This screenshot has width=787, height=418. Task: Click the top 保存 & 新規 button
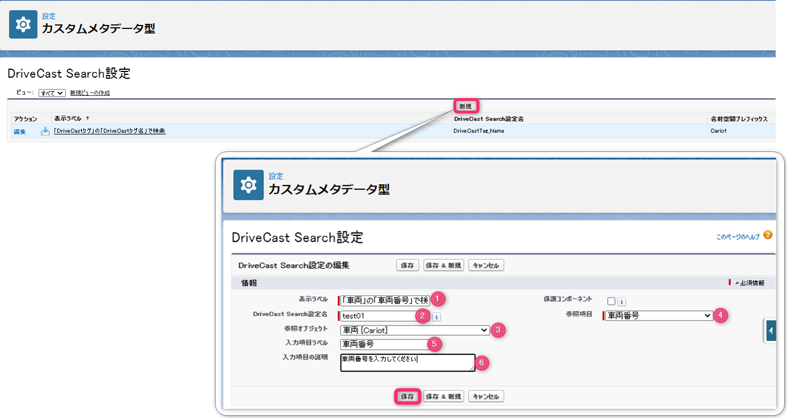pyautogui.click(x=444, y=265)
